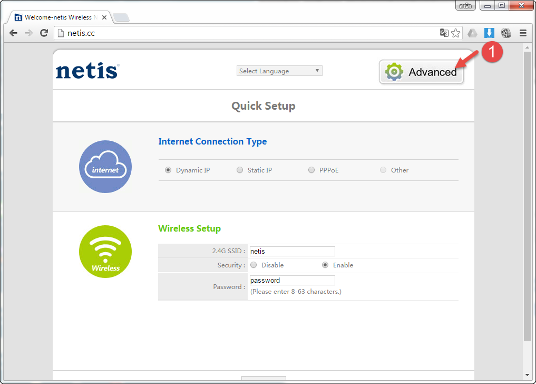Select Static IP connection type

point(240,170)
